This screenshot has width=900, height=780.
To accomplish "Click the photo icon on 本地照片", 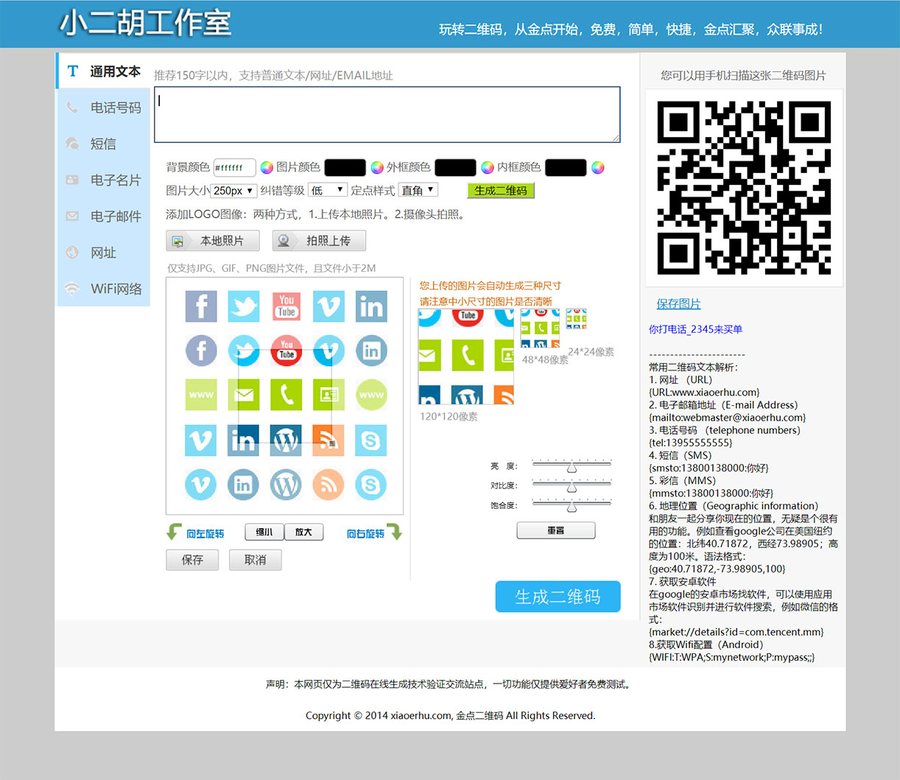I will tap(177, 240).
